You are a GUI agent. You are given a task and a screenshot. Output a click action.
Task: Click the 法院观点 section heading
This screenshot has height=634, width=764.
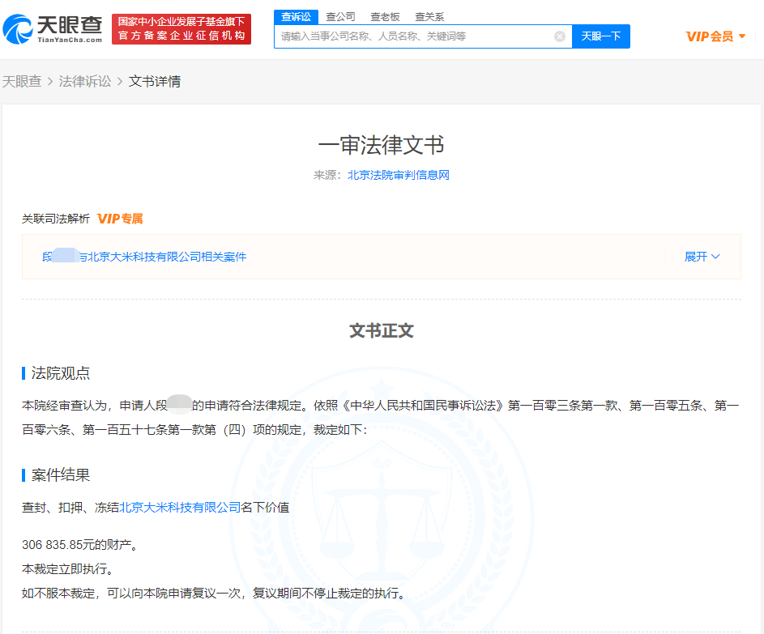tap(61, 373)
